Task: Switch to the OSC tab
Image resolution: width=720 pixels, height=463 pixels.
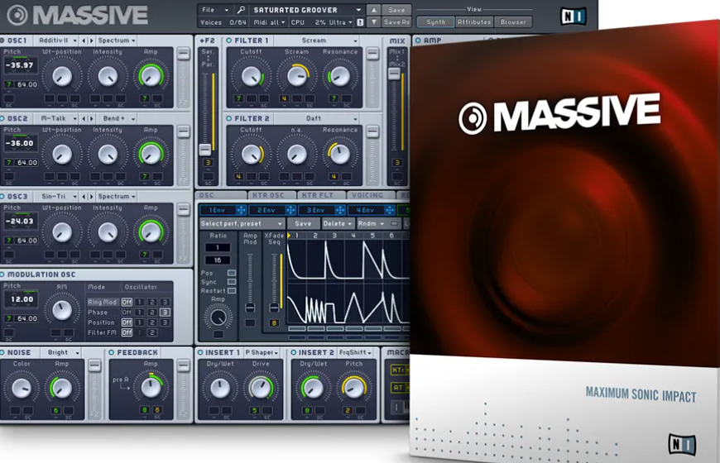Action: point(221,195)
